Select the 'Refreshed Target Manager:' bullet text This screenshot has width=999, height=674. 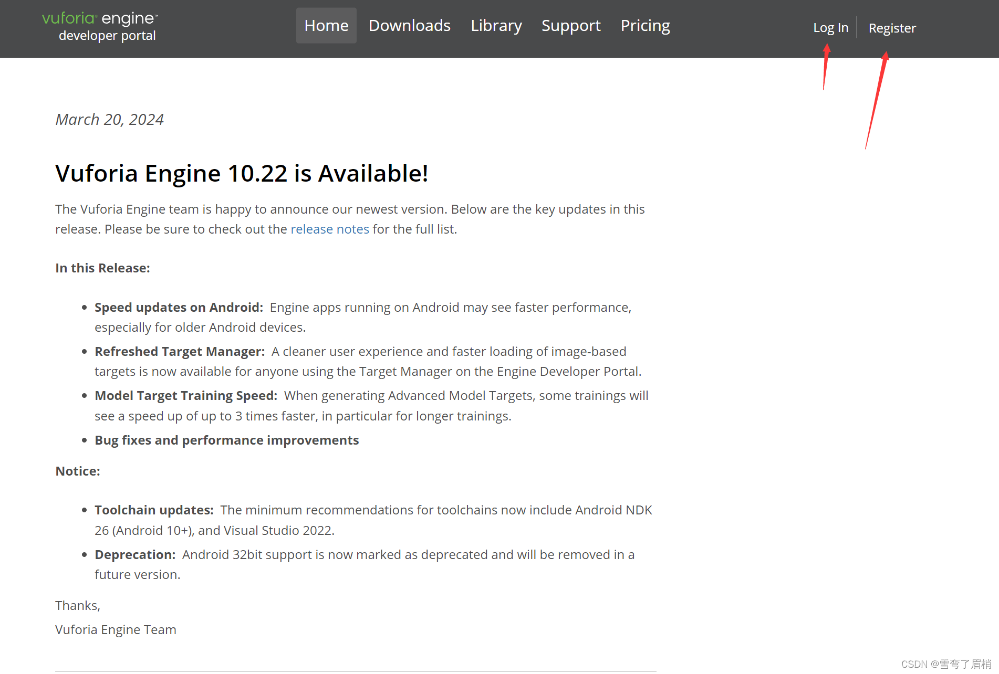coord(180,352)
